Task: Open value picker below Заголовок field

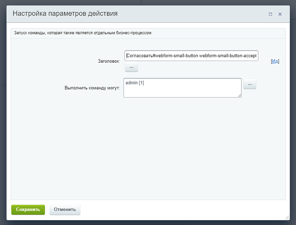Action: (131, 67)
